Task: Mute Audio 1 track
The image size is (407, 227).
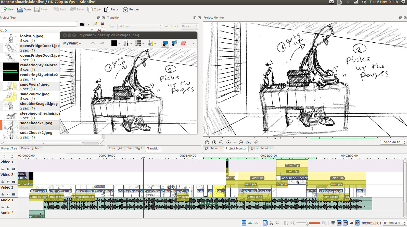Action: click(x=8, y=207)
